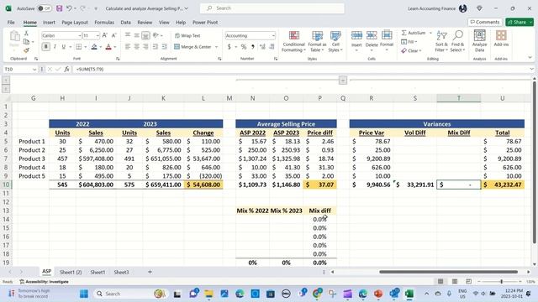Toggle Bold formatting
This screenshot has height=302, width=538.
(x=45, y=47)
